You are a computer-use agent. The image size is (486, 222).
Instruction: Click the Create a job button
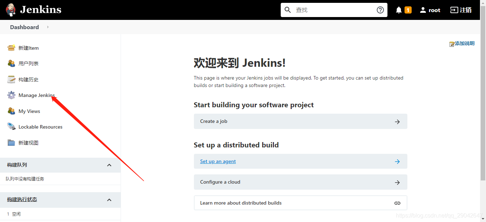pos(300,121)
